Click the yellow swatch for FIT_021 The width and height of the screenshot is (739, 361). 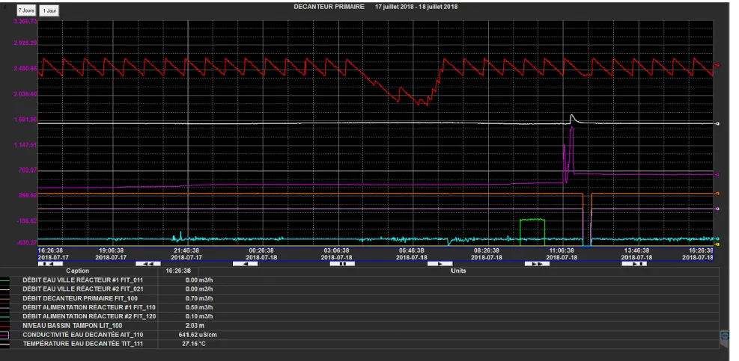coord(4,289)
